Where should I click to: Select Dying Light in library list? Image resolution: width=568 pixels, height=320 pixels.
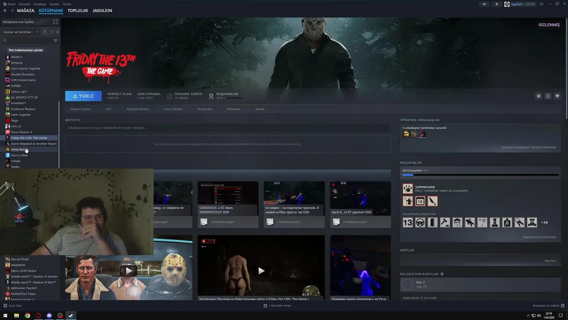[x=19, y=92]
